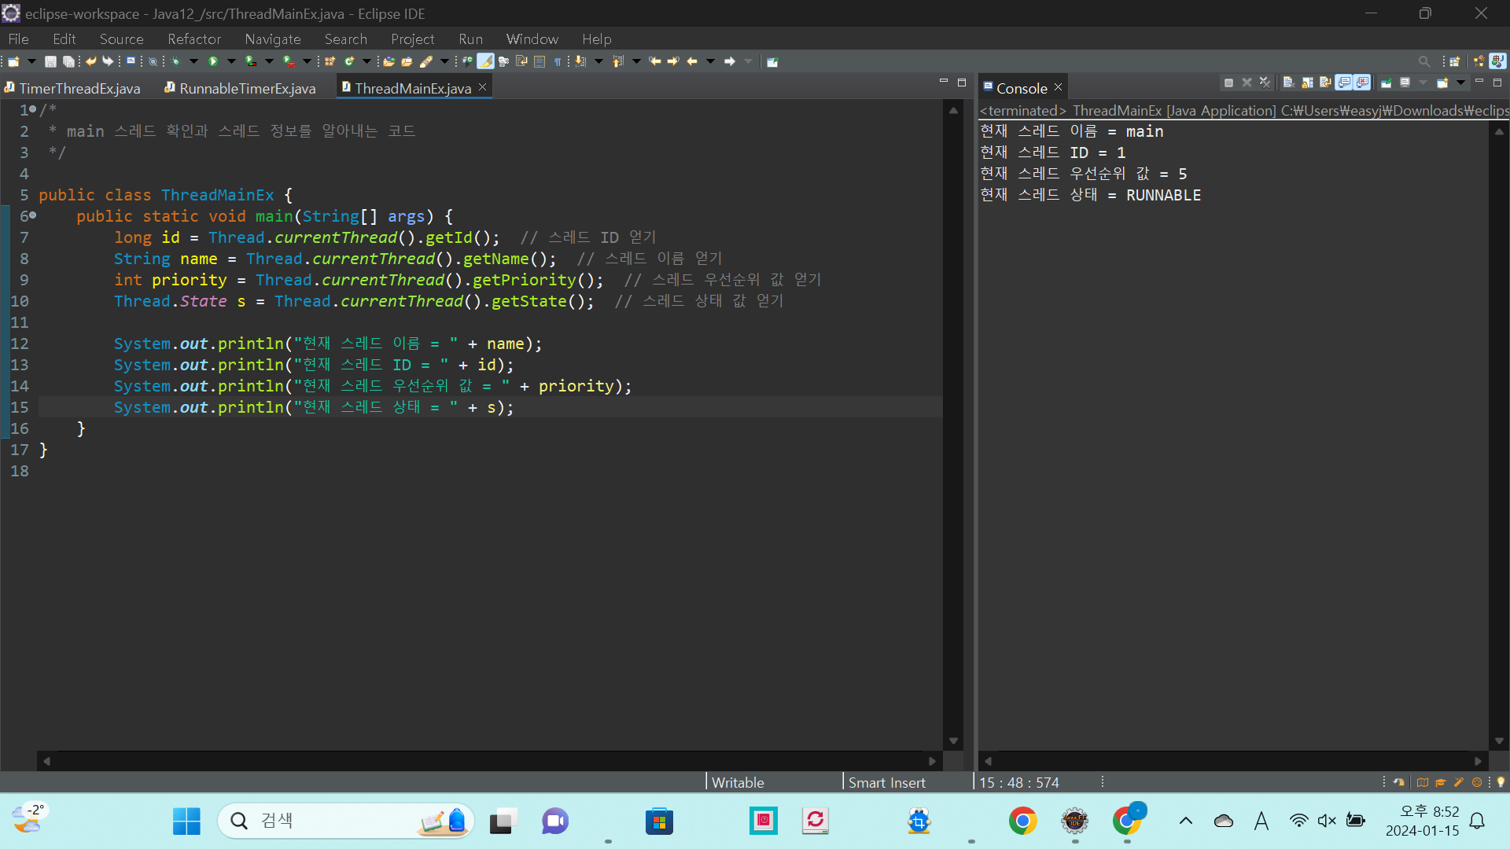Image resolution: width=1510 pixels, height=849 pixels.
Task: Click the Debug bug icon
Action: (176, 61)
